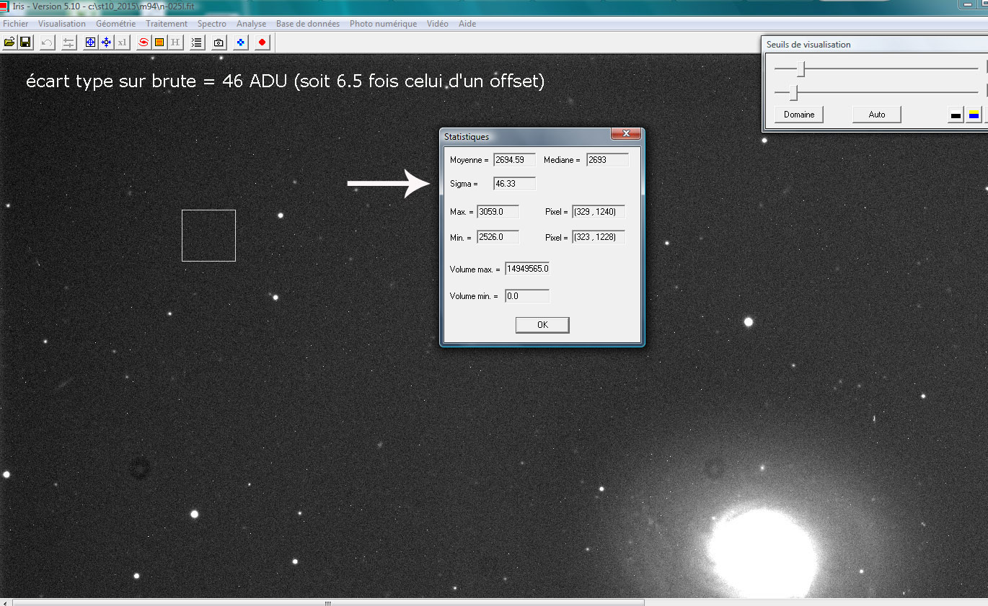Open the Aide menu
The image size is (988, 606).
click(467, 24)
